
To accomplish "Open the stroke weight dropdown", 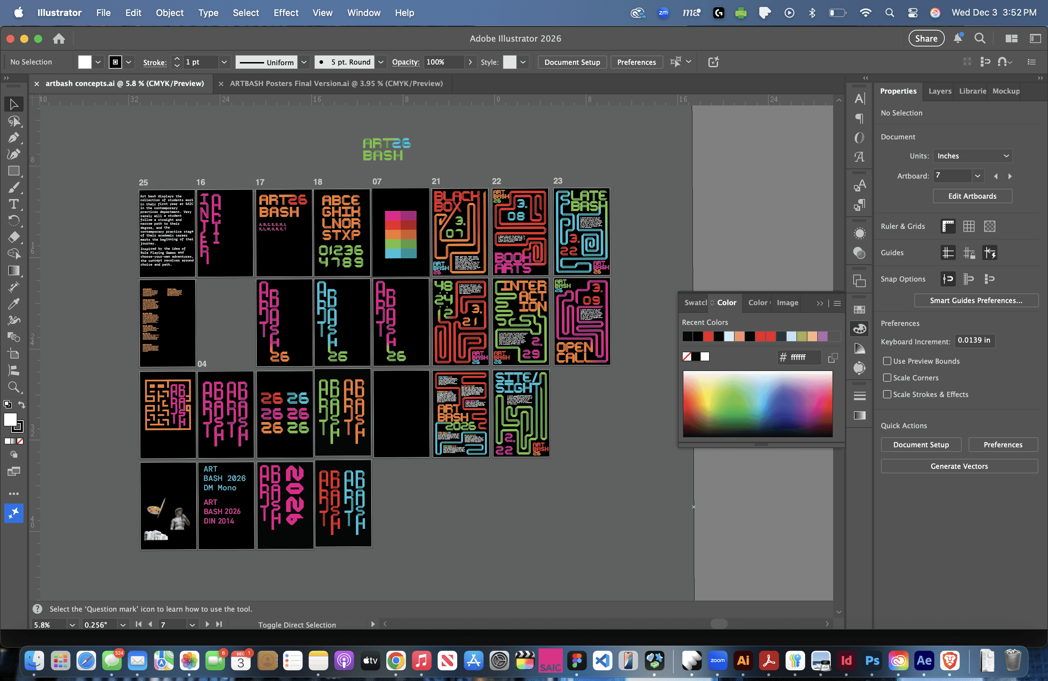I will (224, 62).
